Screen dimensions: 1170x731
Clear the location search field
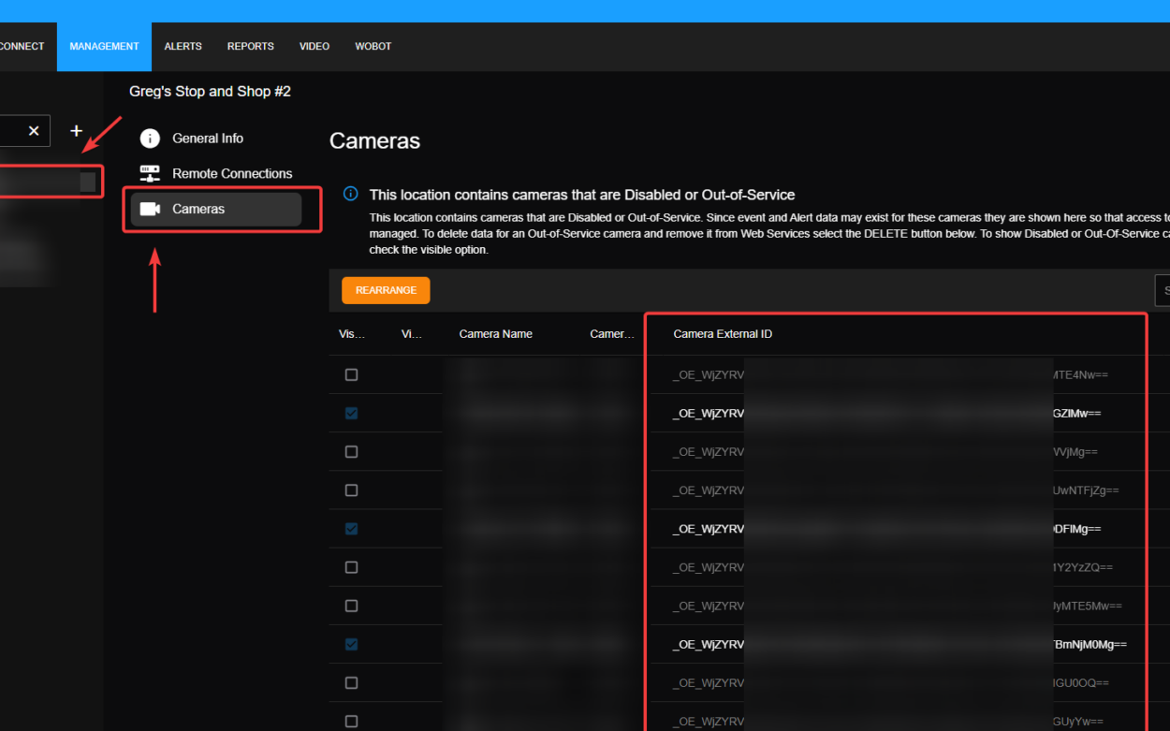coord(34,131)
